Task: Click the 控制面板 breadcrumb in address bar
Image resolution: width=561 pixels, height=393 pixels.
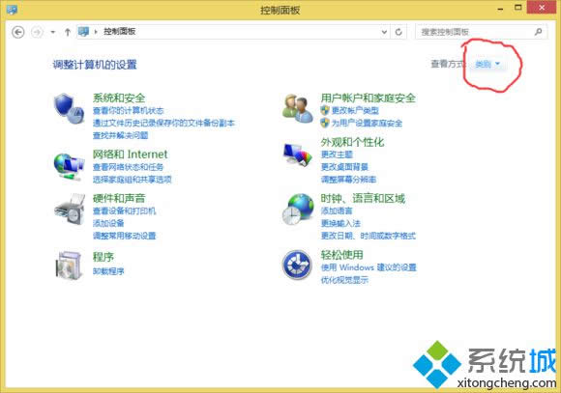Action: point(120,32)
